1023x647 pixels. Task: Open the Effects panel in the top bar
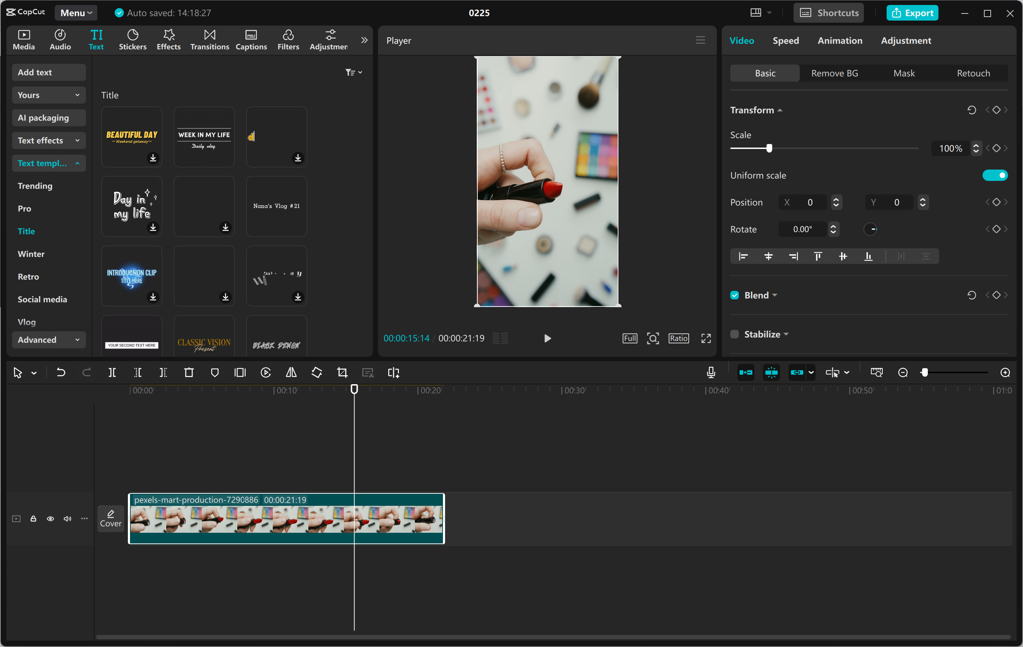pyautogui.click(x=168, y=39)
